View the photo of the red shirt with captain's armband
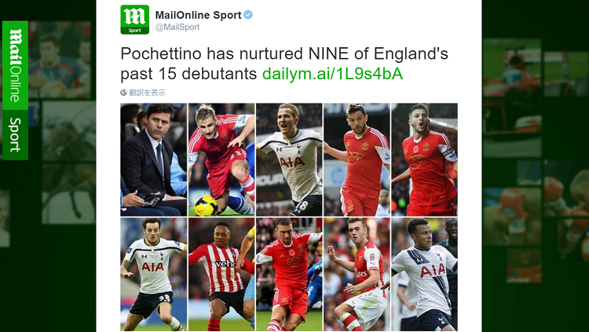Screen dimensions: 589x332 click(424, 159)
